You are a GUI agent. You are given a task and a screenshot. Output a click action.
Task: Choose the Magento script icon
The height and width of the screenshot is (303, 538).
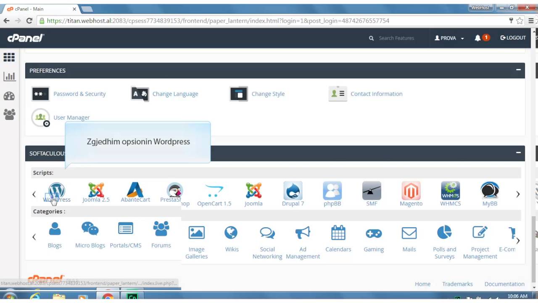point(411,191)
